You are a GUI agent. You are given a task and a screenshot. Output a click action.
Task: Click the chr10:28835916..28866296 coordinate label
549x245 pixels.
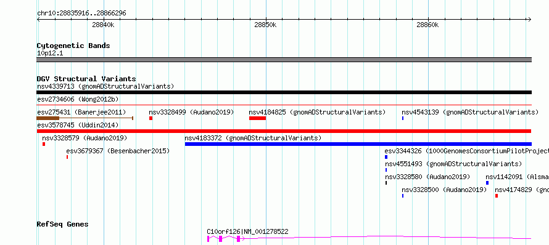(x=81, y=14)
